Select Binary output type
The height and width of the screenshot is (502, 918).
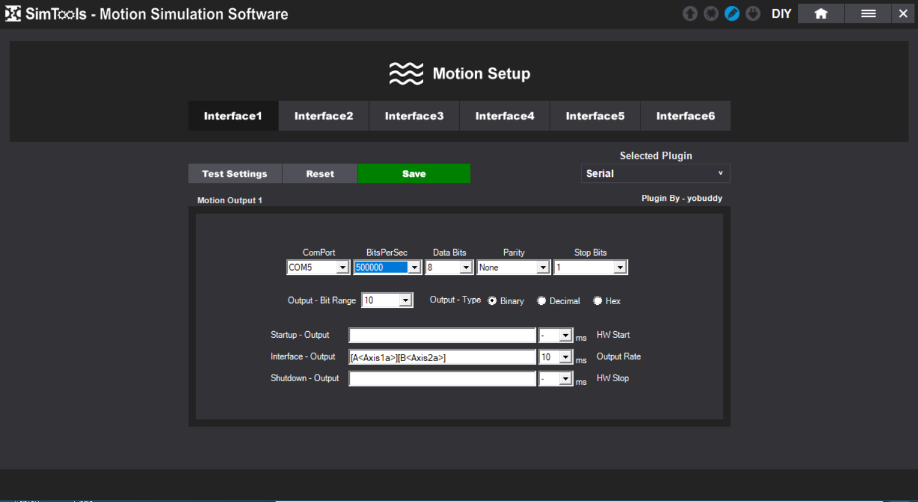pyautogui.click(x=492, y=301)
